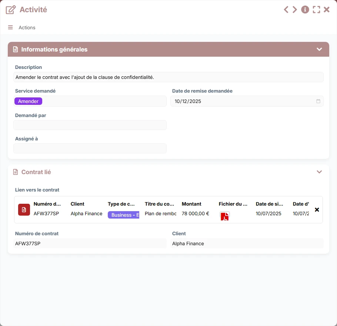Close the Activité panel
The image size is (337, 326).
coord(327,10)
